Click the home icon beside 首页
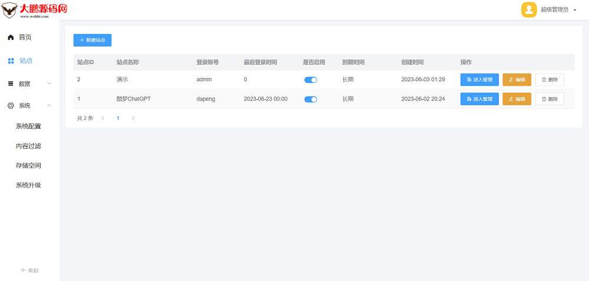The width and height of the screenshot is (589, 281). [11, 38]
